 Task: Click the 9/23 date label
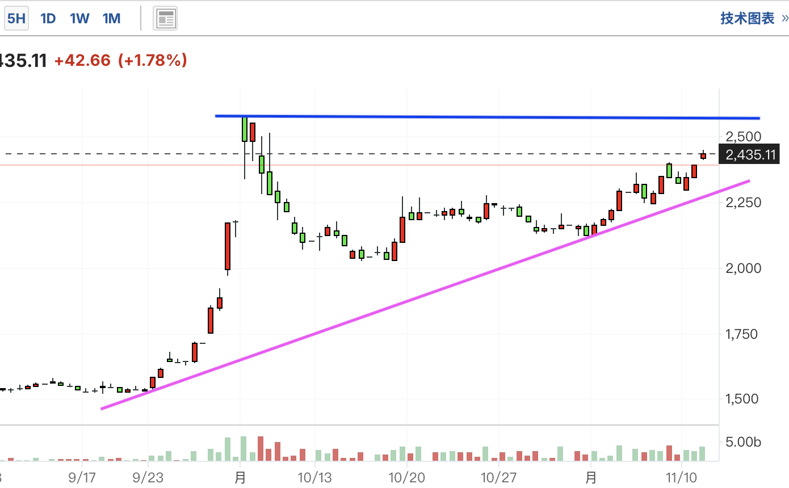[148, 478]
